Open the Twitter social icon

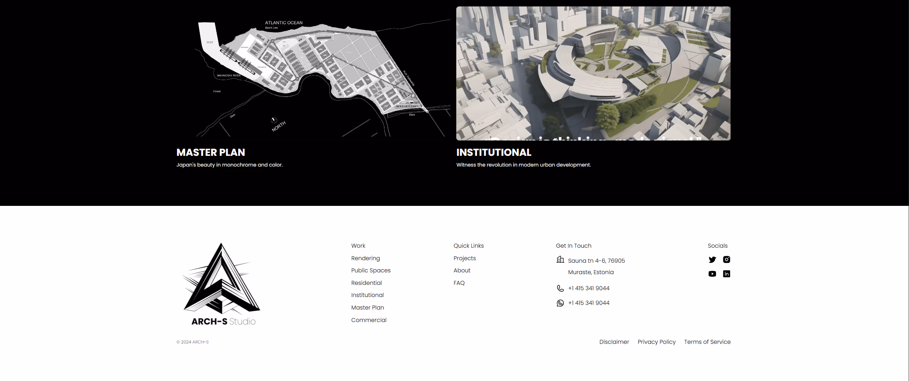712,259
